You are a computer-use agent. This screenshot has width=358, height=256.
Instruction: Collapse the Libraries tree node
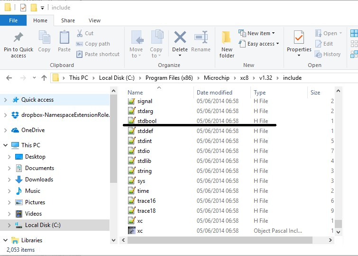(x=6, y=240)
